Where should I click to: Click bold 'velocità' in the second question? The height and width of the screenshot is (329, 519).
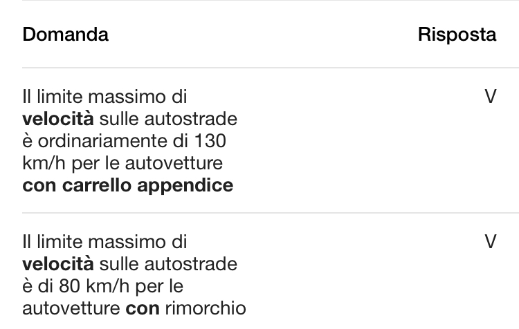(x=57, y=264)
